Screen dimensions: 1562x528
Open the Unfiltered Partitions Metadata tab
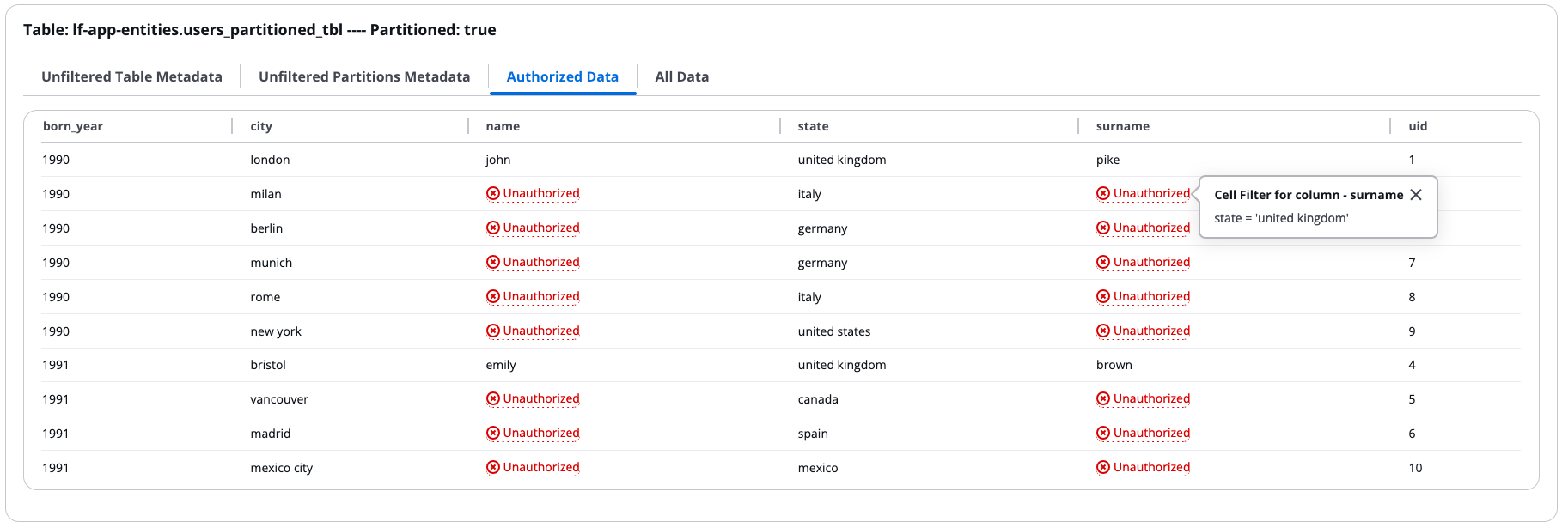tap(364, 76)
